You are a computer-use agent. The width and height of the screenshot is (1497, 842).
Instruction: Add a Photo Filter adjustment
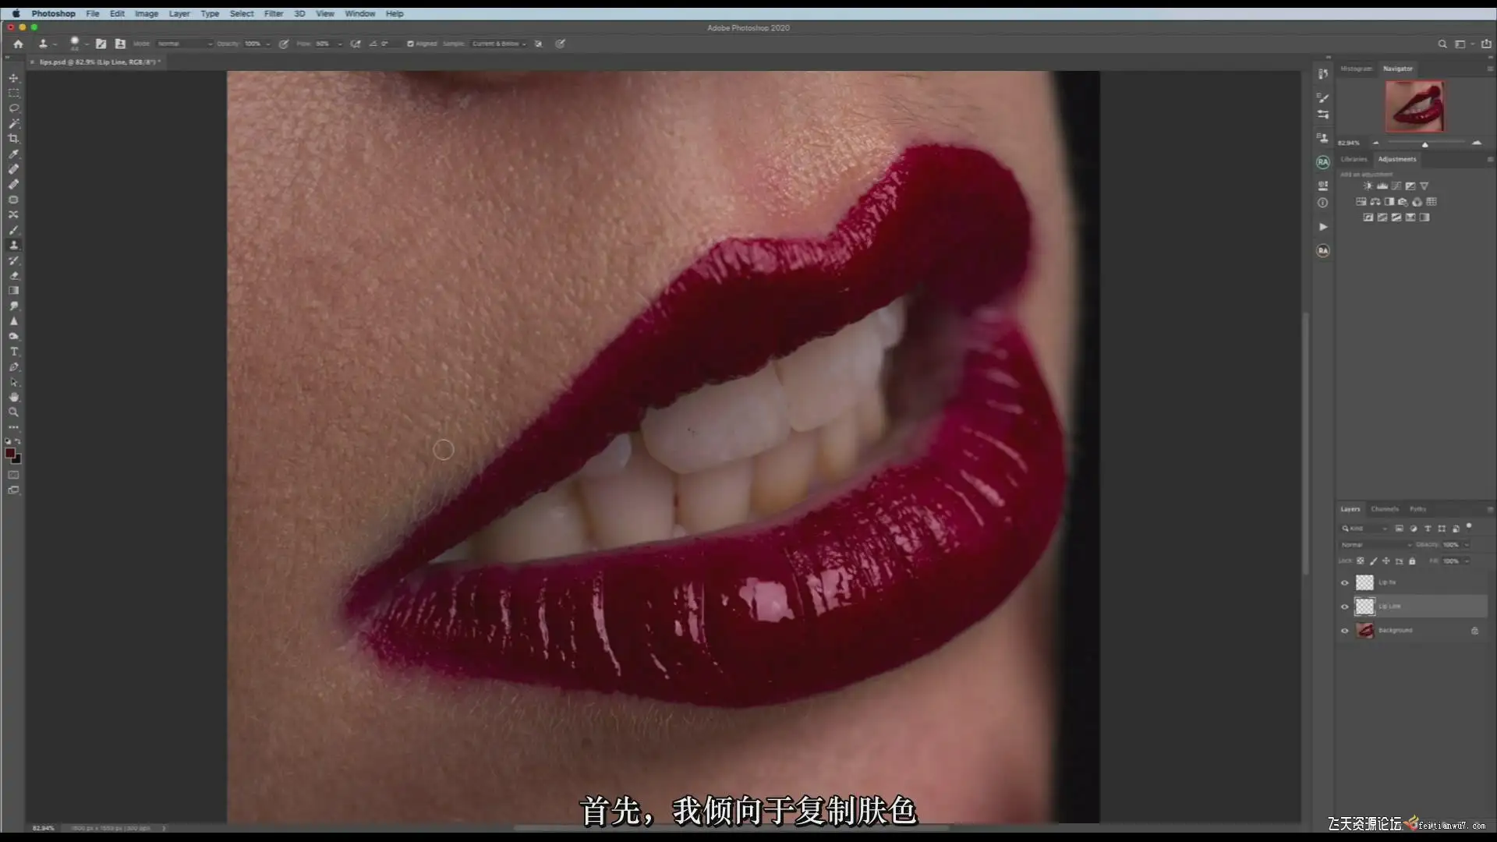pyautogui.click(x=1403, y=202)
